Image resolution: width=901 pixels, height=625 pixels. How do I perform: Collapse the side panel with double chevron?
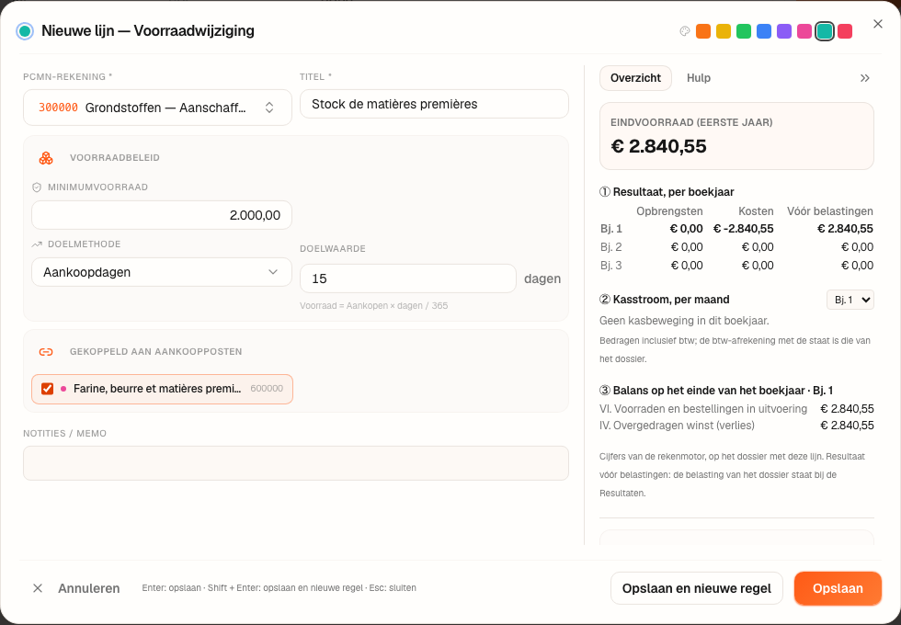pos(865,78)
